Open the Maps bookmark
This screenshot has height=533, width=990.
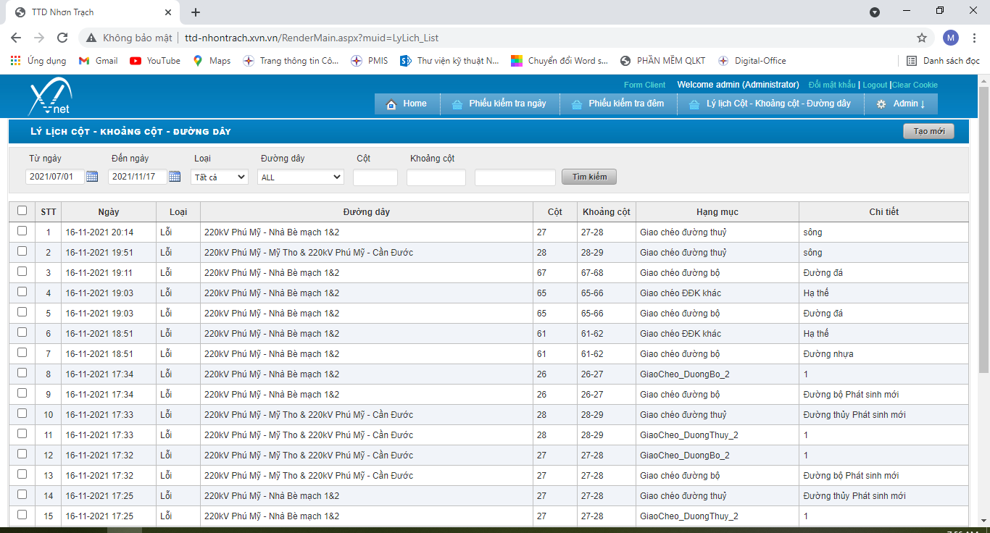tap(212, 61)
